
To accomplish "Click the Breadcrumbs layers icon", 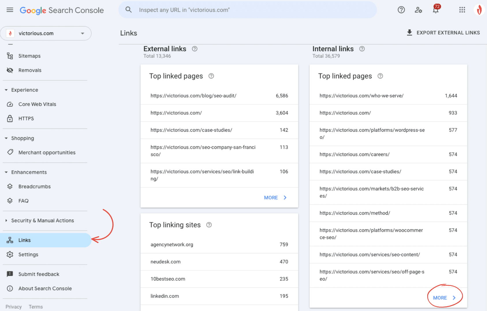I will (x=10, y=186).
